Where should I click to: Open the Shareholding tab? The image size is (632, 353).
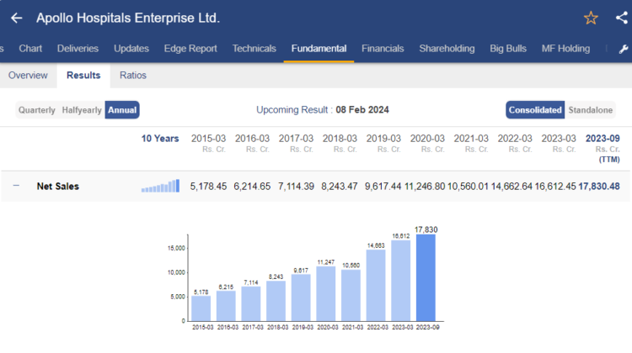coord(447,49)
